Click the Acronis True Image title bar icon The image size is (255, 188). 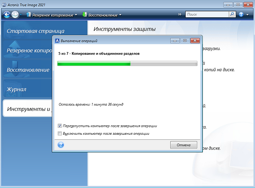pyautogui.click(x=4, y=5)
